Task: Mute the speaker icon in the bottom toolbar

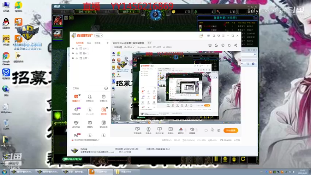Action: (192, 129)
